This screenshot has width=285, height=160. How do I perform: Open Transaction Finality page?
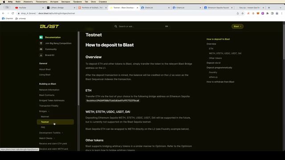[x=49, y=106]
